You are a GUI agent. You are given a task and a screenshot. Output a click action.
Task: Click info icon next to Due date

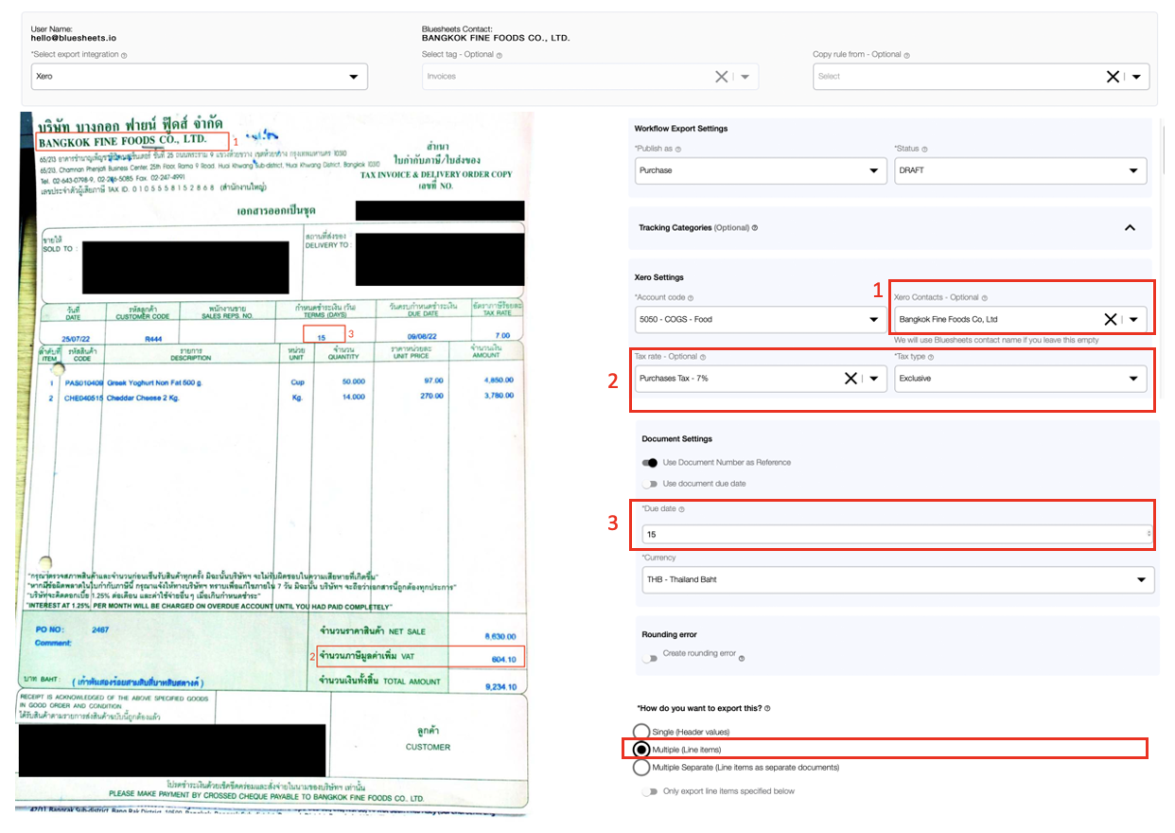coord(681,509)
